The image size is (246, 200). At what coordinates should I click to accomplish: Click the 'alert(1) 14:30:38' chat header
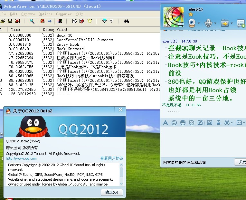[x=180, y=41]
